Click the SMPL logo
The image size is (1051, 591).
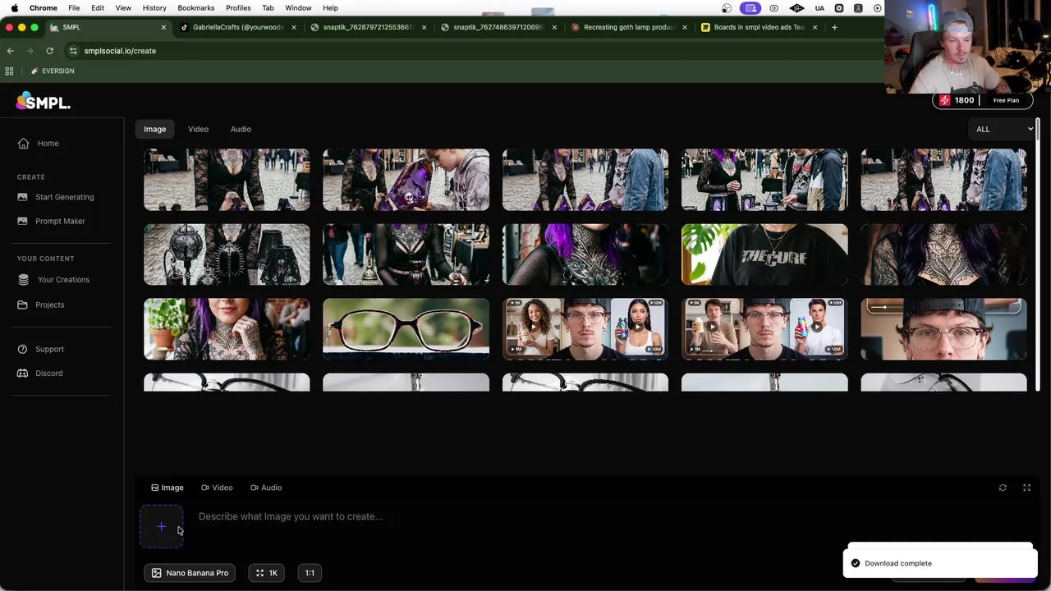(x=43, y=101)
